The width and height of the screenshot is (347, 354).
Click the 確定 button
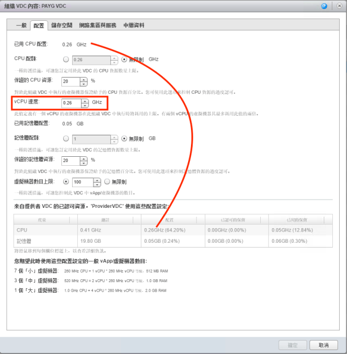(292, 345)
